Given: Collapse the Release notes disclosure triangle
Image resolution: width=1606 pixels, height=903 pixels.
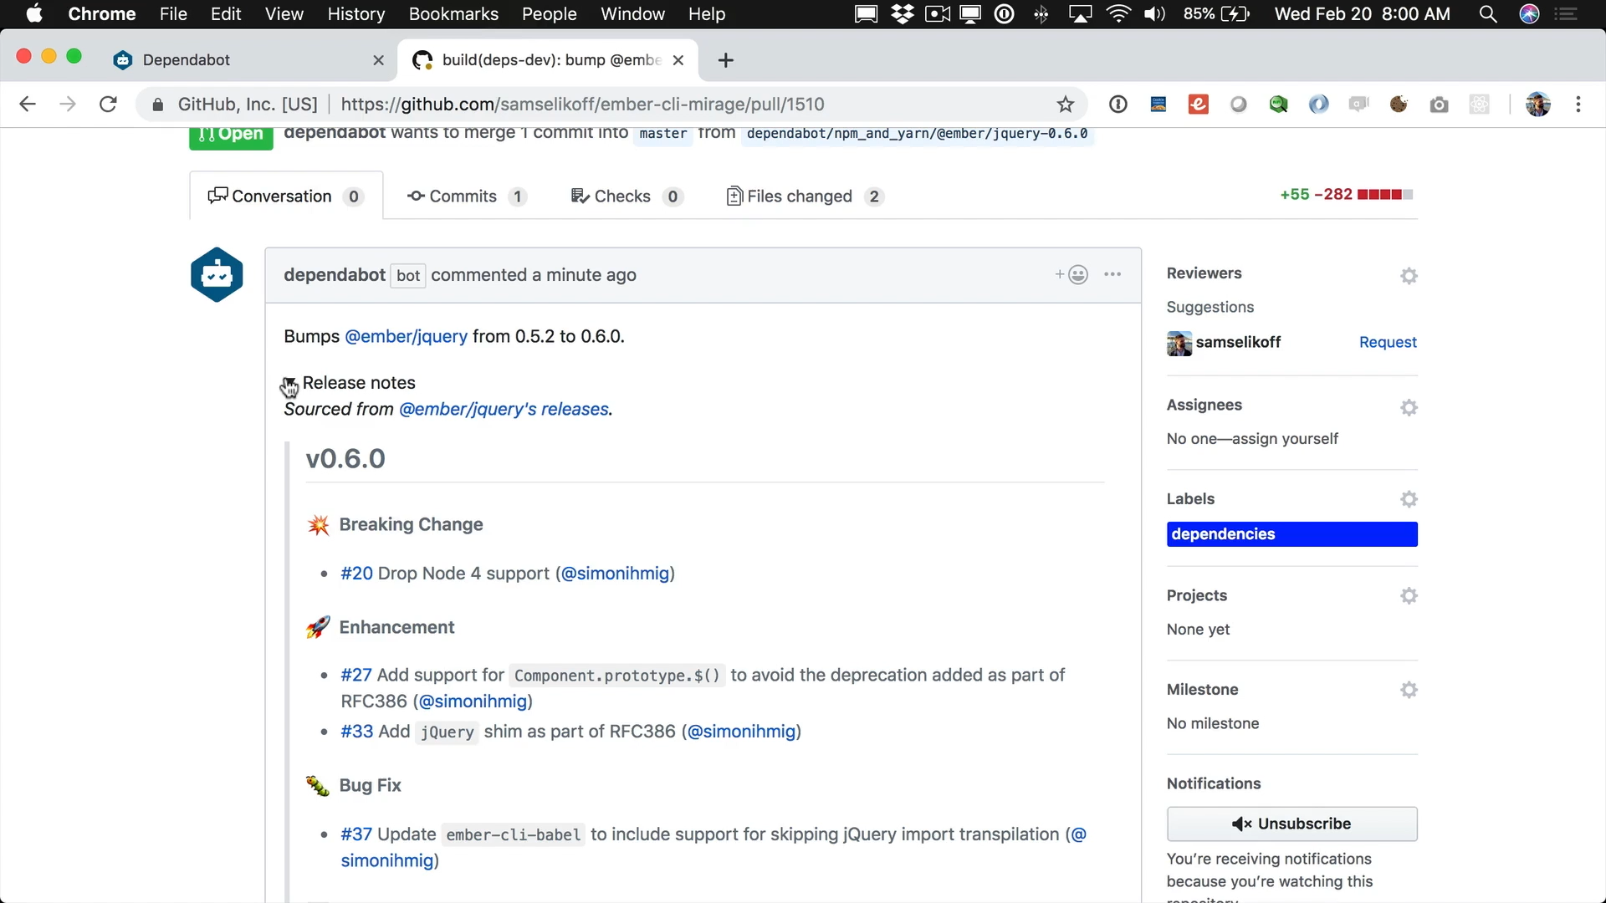Looking at the screenshot, I should [x=290, y=384].
